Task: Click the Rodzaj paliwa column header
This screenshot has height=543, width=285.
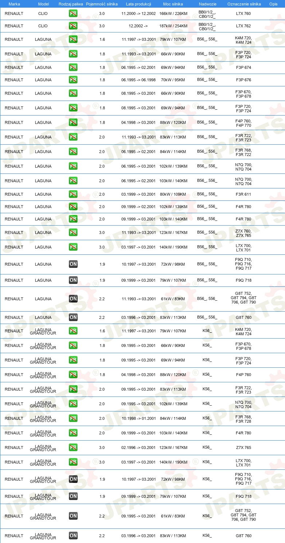Action: click(x=71, y=4)
